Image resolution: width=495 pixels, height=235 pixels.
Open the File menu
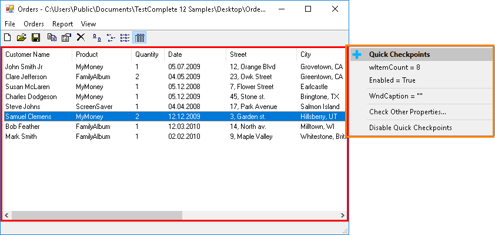[x=10, y=24]
